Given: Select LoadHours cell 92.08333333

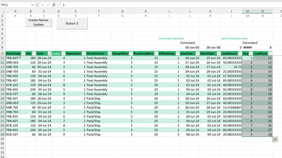Looking at the screenshot, I should click(x=231, y=89).
